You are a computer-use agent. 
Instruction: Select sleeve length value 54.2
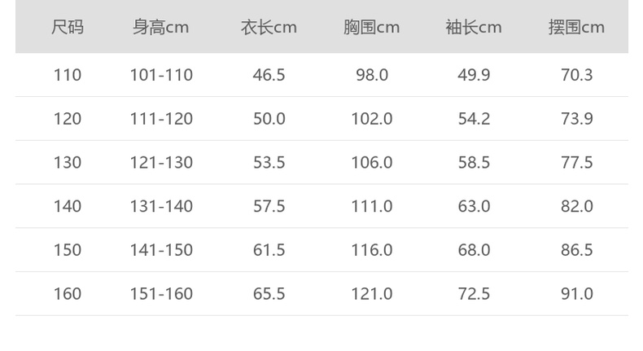[x=474, y=119]
